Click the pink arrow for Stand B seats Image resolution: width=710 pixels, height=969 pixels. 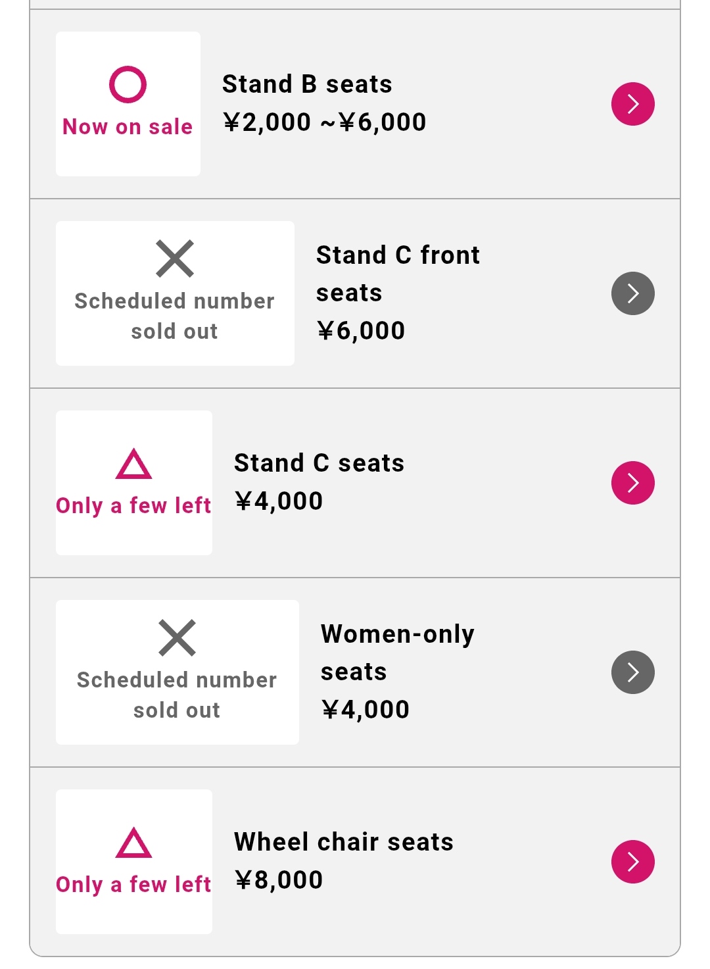(632, 104)
